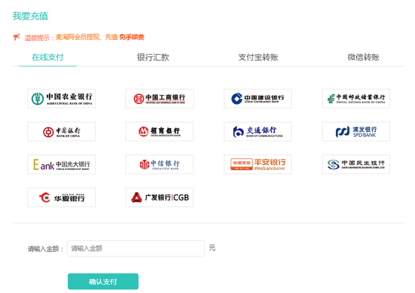Switch to 支付宝转账 tab
The width and height of the screenshot is (415, 293).
pyautogui.click(x=258, y=58)
